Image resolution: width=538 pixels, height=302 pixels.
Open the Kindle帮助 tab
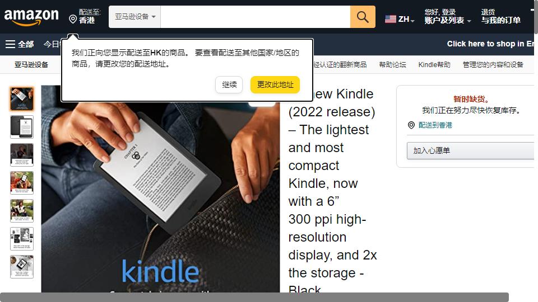pyautogui.click(x=434, y=65)
